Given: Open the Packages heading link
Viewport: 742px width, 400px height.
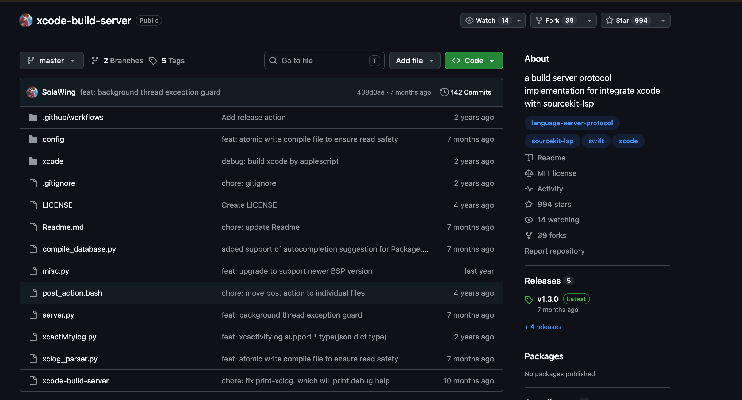Looking at the screenshot, I should coord(544,356).
